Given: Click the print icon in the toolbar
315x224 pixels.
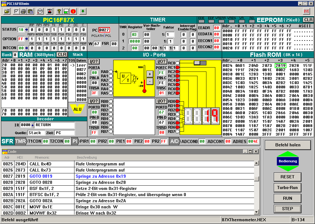Looking at the screenshot, I should tap(23, 11).
